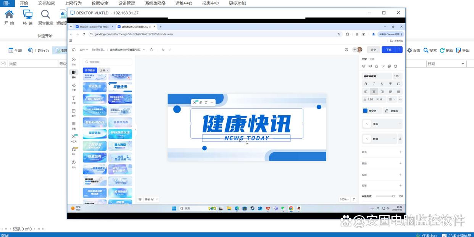Click the blue 下载 download button
This screenshot has width=474, height=237.
click(x=389, y=49)
